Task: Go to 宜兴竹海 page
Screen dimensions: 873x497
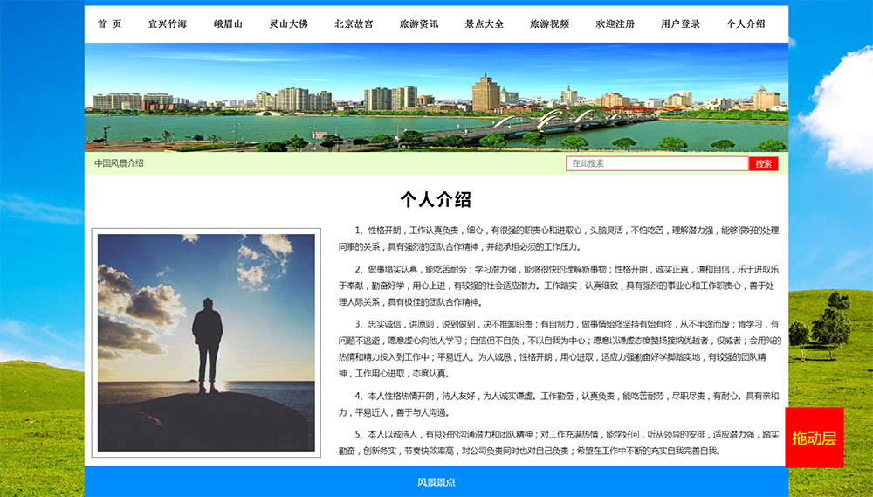Action: coord(168,24)
